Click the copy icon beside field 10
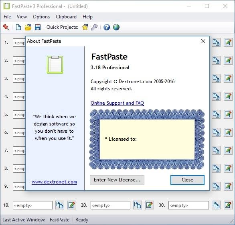Screen dimensions: 235x225 [60, 205]
